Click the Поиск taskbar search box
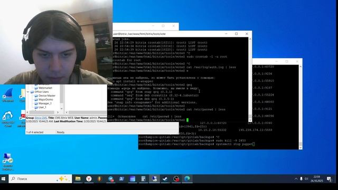338x190 pixels. (40, 179)
